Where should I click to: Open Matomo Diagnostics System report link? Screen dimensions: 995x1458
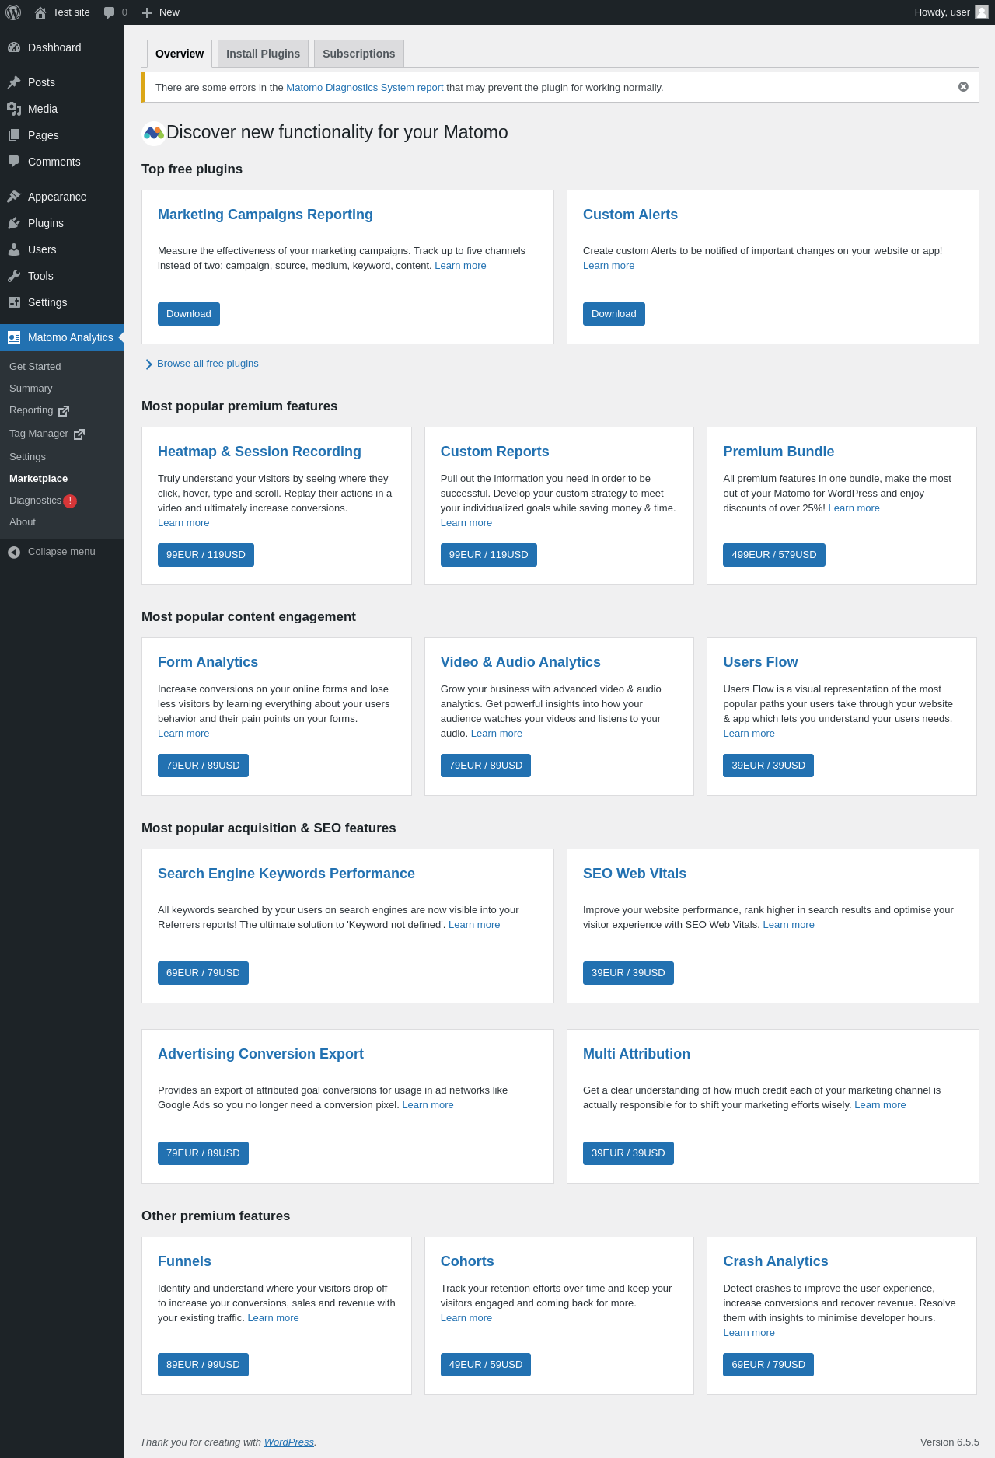pyautogui.click(x=365, y=88)
